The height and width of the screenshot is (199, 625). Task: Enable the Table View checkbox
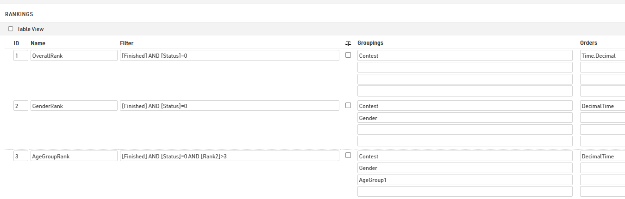tap(11, 29)
